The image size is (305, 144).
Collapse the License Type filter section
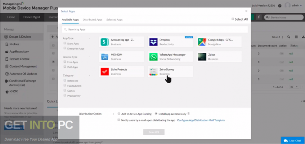tap(89, 57)
